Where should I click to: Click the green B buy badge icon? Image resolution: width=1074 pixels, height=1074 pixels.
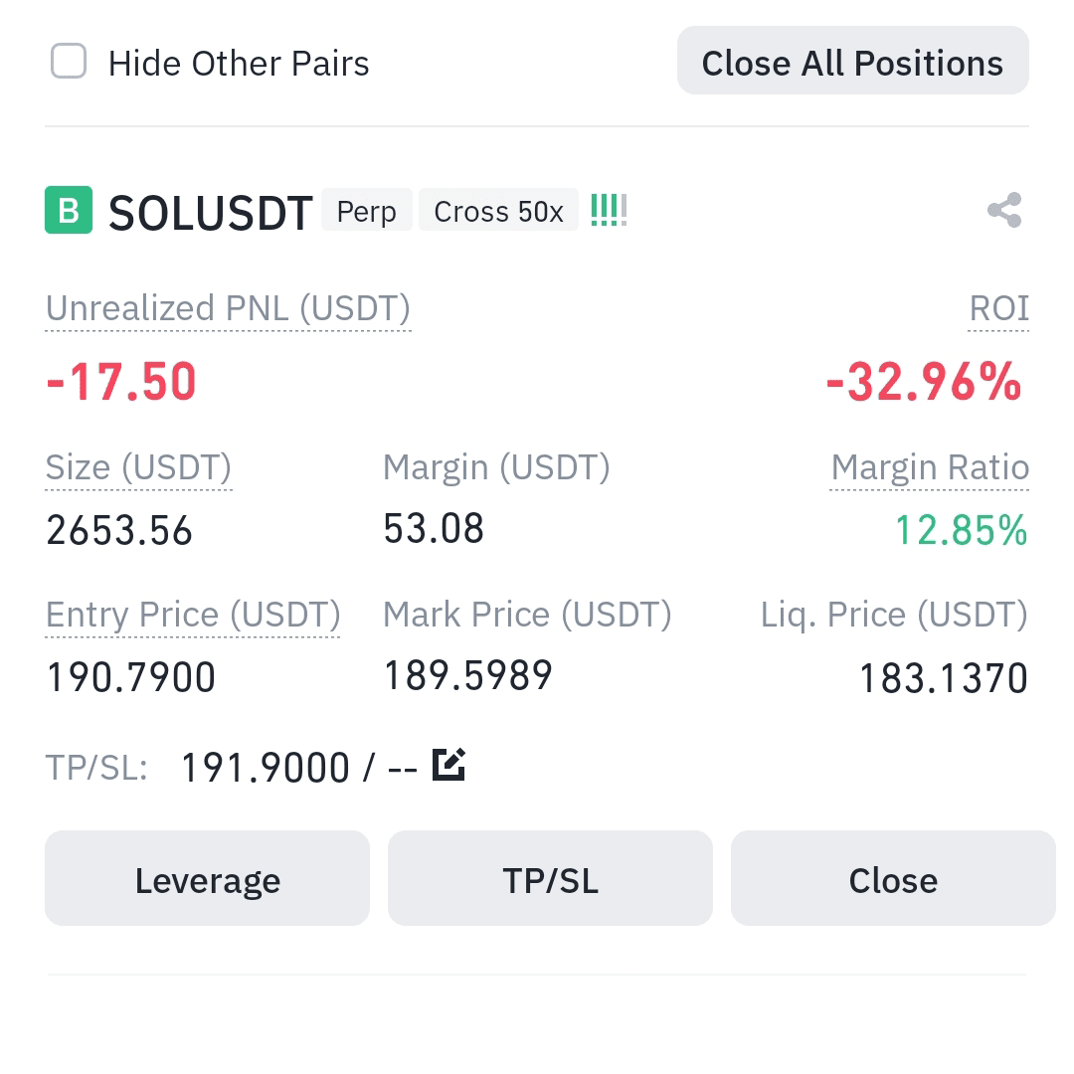coord(69,210)
